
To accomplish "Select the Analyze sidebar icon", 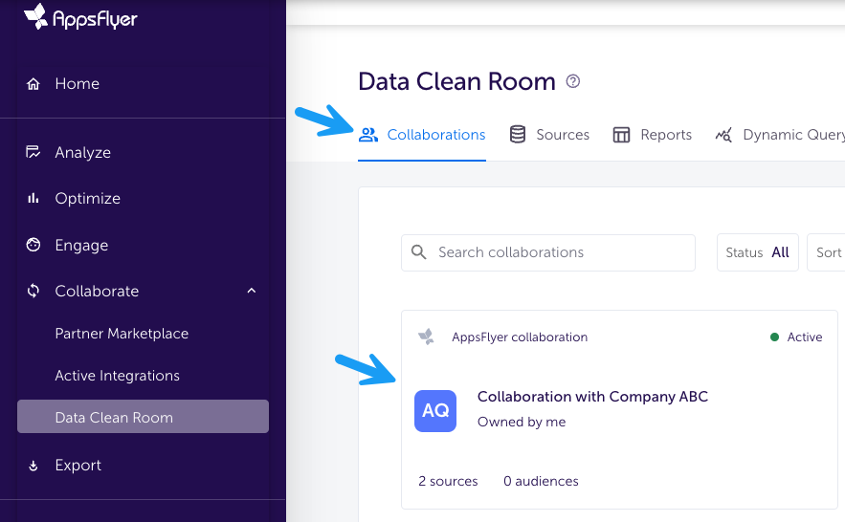I will 33,152.
